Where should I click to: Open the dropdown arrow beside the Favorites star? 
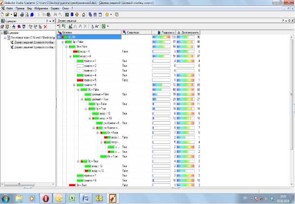[x=111, y=14]
